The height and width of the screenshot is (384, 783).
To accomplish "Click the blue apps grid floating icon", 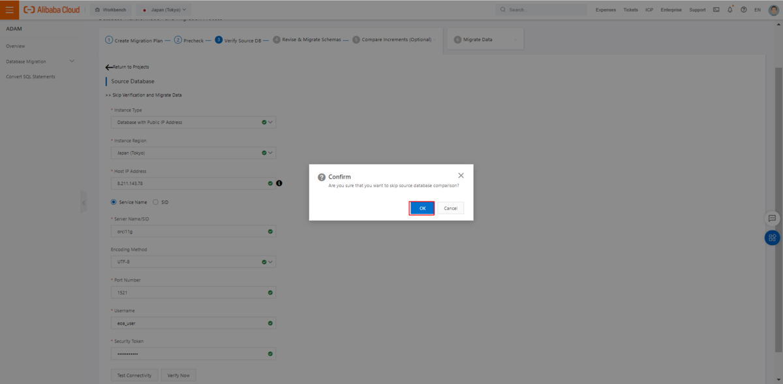I will pyautogui.click(x=772, y=238).
